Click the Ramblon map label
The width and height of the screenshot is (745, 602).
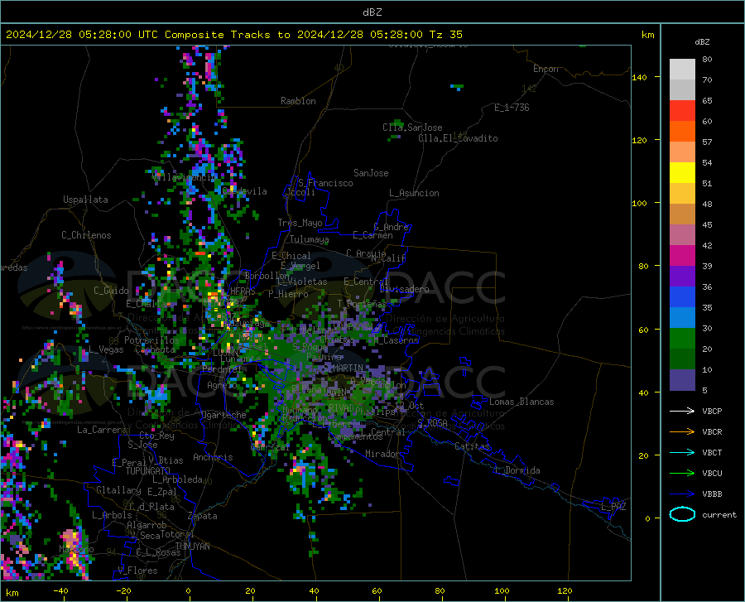298,101
